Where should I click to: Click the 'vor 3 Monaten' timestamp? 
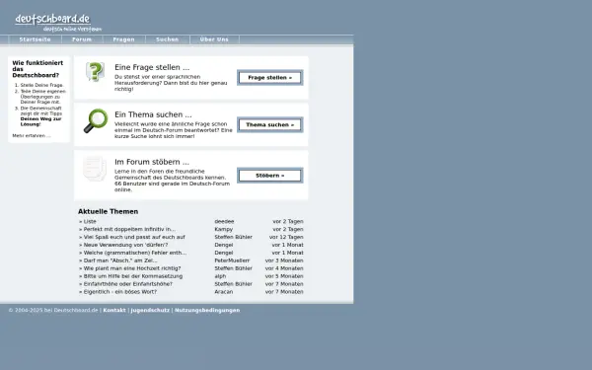tap(284, 260)
